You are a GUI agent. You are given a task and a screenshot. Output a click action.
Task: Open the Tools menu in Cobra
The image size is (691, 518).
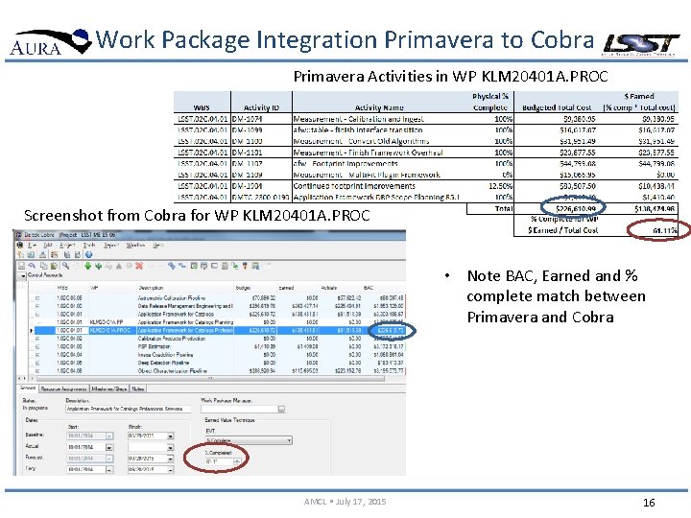tap(89, 246)
